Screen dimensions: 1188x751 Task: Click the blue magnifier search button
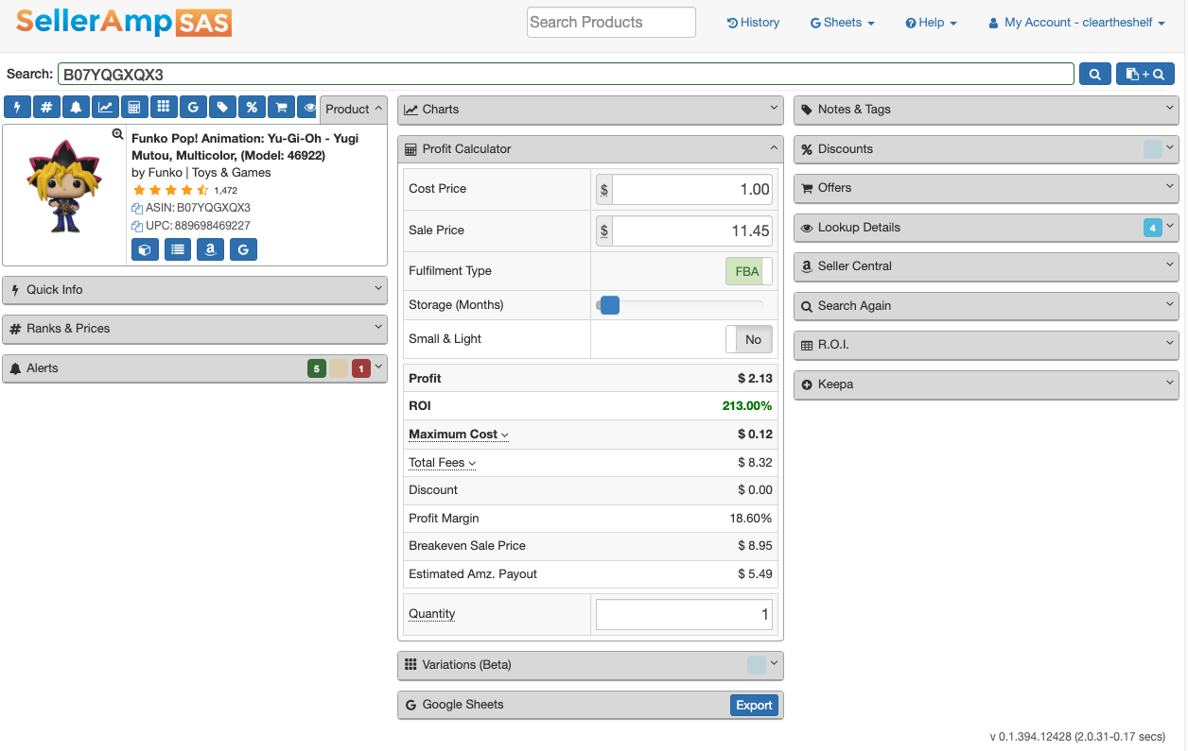click(x=1094, y=74)
